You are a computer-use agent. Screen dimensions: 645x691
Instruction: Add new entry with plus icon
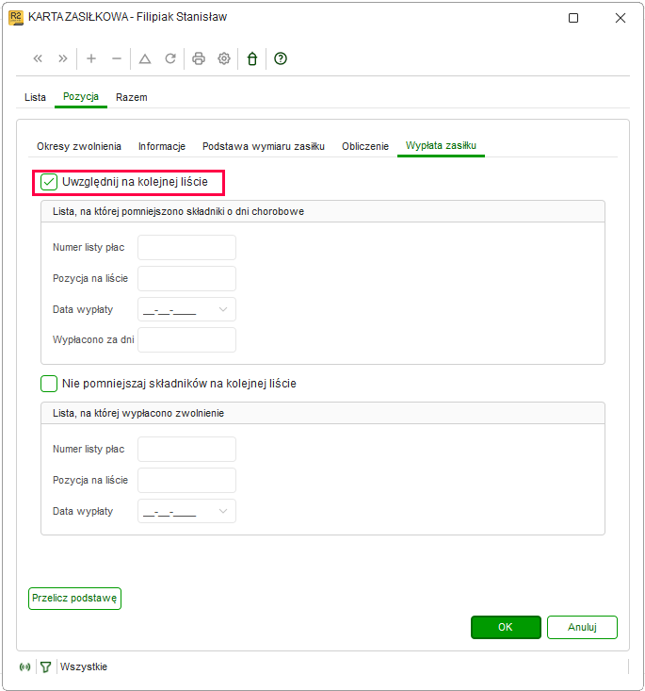[91, 58]
